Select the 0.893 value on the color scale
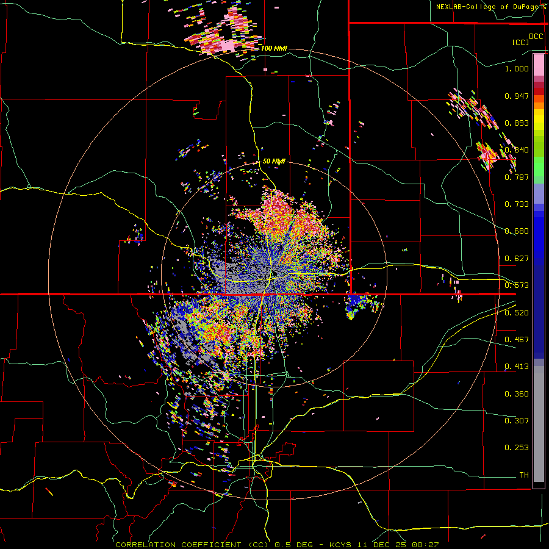 point(517,123)
